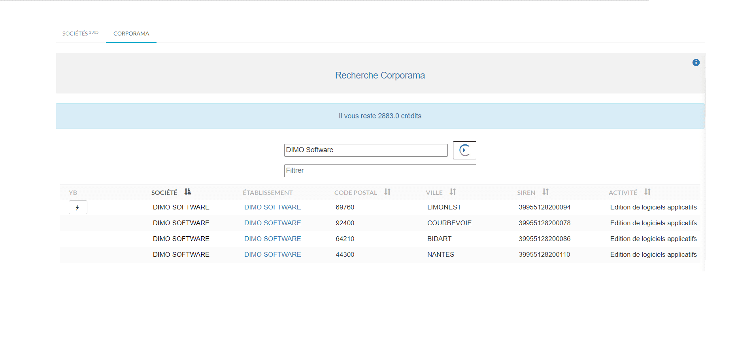This screenshot has height=355, width=751.
Task: Focus the DIMO Software search field
Action: click(x=366, y=150)
